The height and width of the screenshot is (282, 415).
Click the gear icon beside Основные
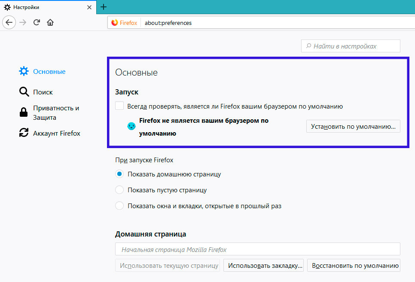(24, 71)
